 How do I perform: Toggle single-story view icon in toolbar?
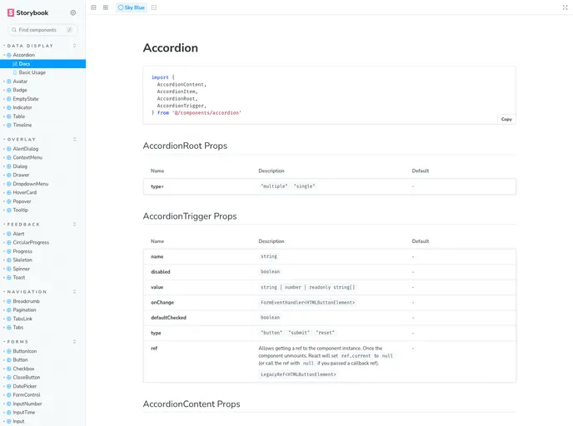[93, 7]
